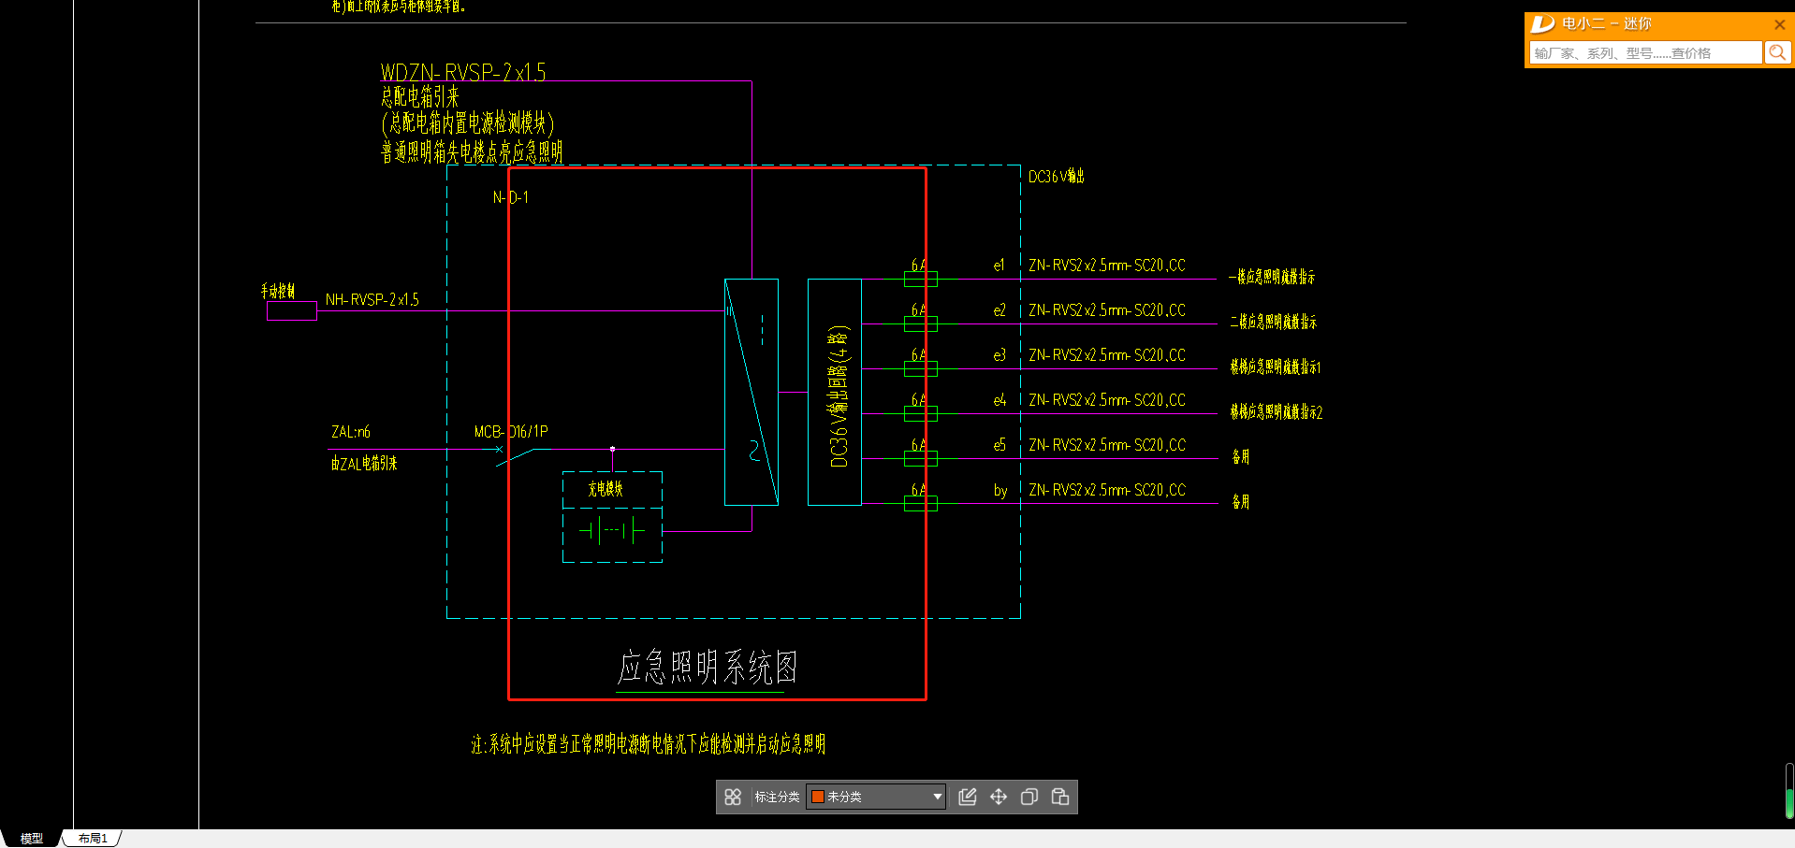Select the WDZN-RVSP-2x1.5 cable label

[x=463, y=72]
